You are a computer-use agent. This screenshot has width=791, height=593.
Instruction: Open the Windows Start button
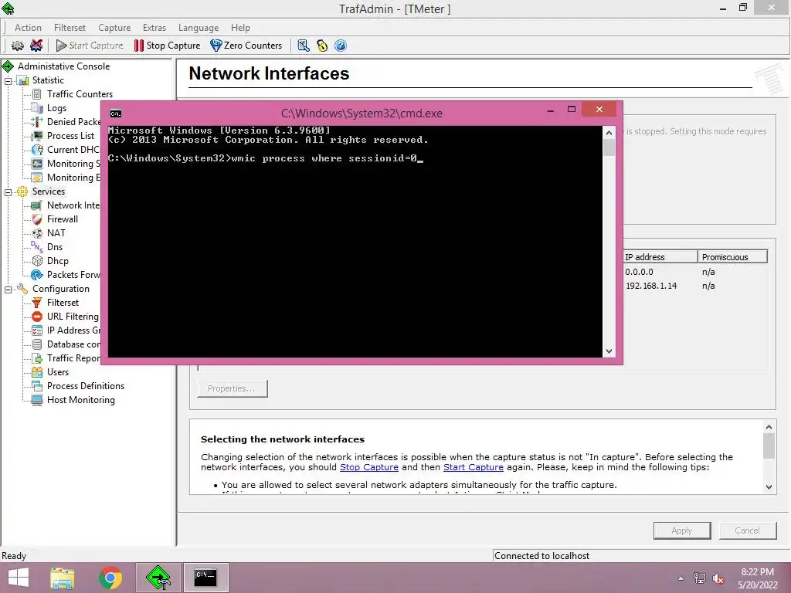[x=19, y=578]
